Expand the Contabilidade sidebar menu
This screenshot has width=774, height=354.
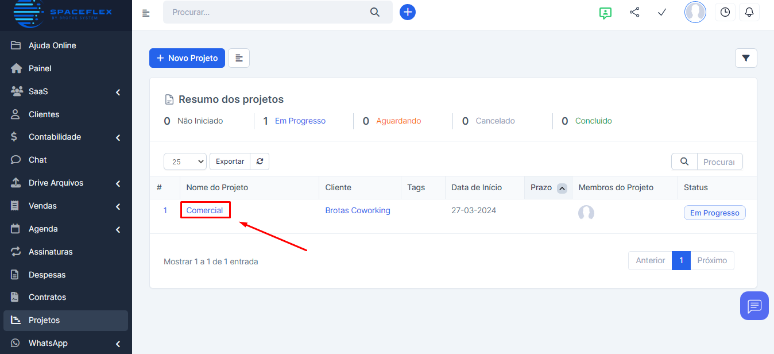point(118,137)
